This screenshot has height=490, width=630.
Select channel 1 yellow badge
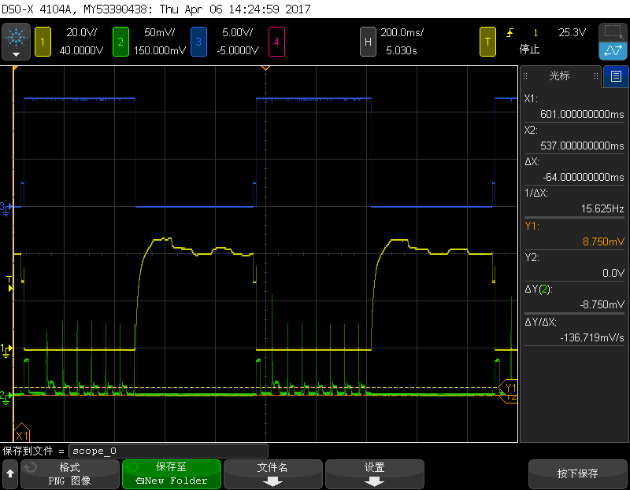(43, 42)
